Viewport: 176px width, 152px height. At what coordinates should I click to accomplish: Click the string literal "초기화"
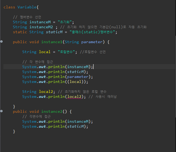[x=65, y=22]
